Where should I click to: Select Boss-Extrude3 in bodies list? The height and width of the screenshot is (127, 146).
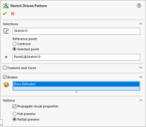tap(76, 84)
